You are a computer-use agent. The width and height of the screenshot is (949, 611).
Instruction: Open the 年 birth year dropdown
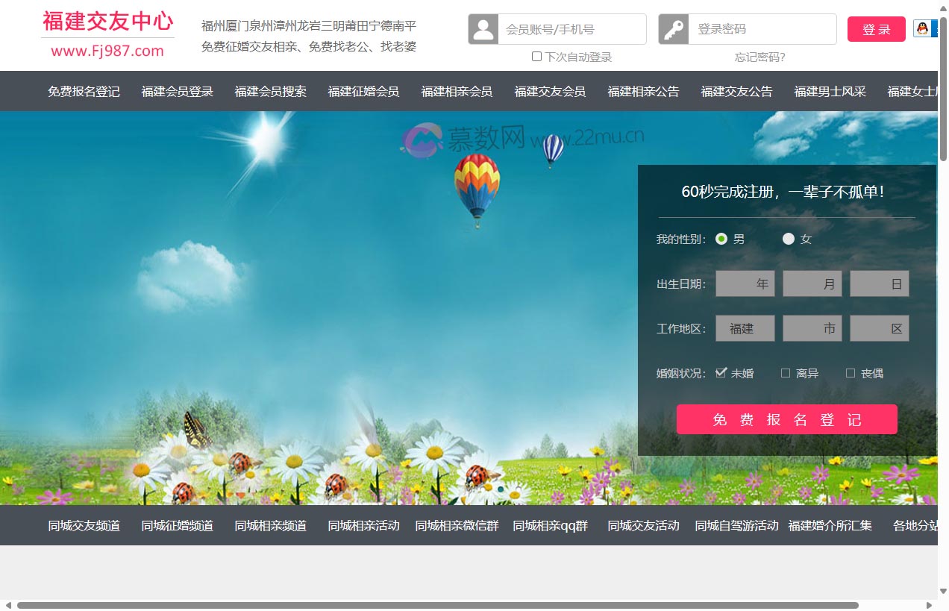[745, 283]
